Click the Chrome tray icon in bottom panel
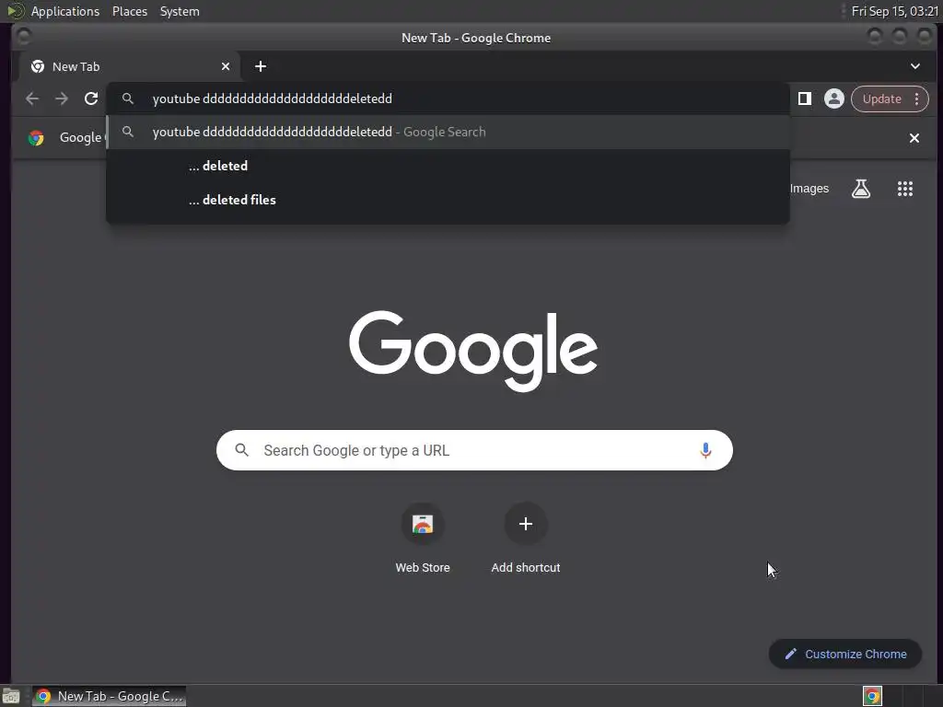 872,696
